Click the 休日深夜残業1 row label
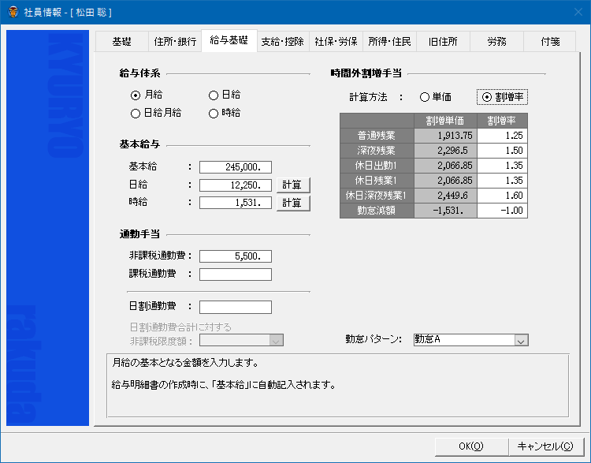The width and height of the screenshot is (591, 463). pyautogui.click(x=377, y=196)
